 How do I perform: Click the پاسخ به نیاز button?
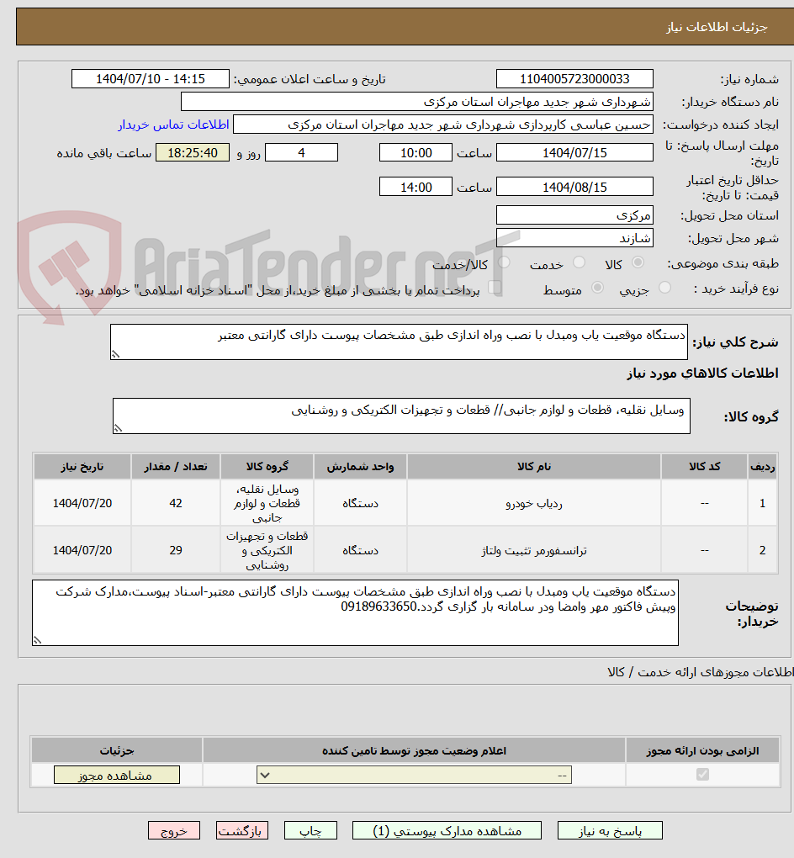point(610,830)
